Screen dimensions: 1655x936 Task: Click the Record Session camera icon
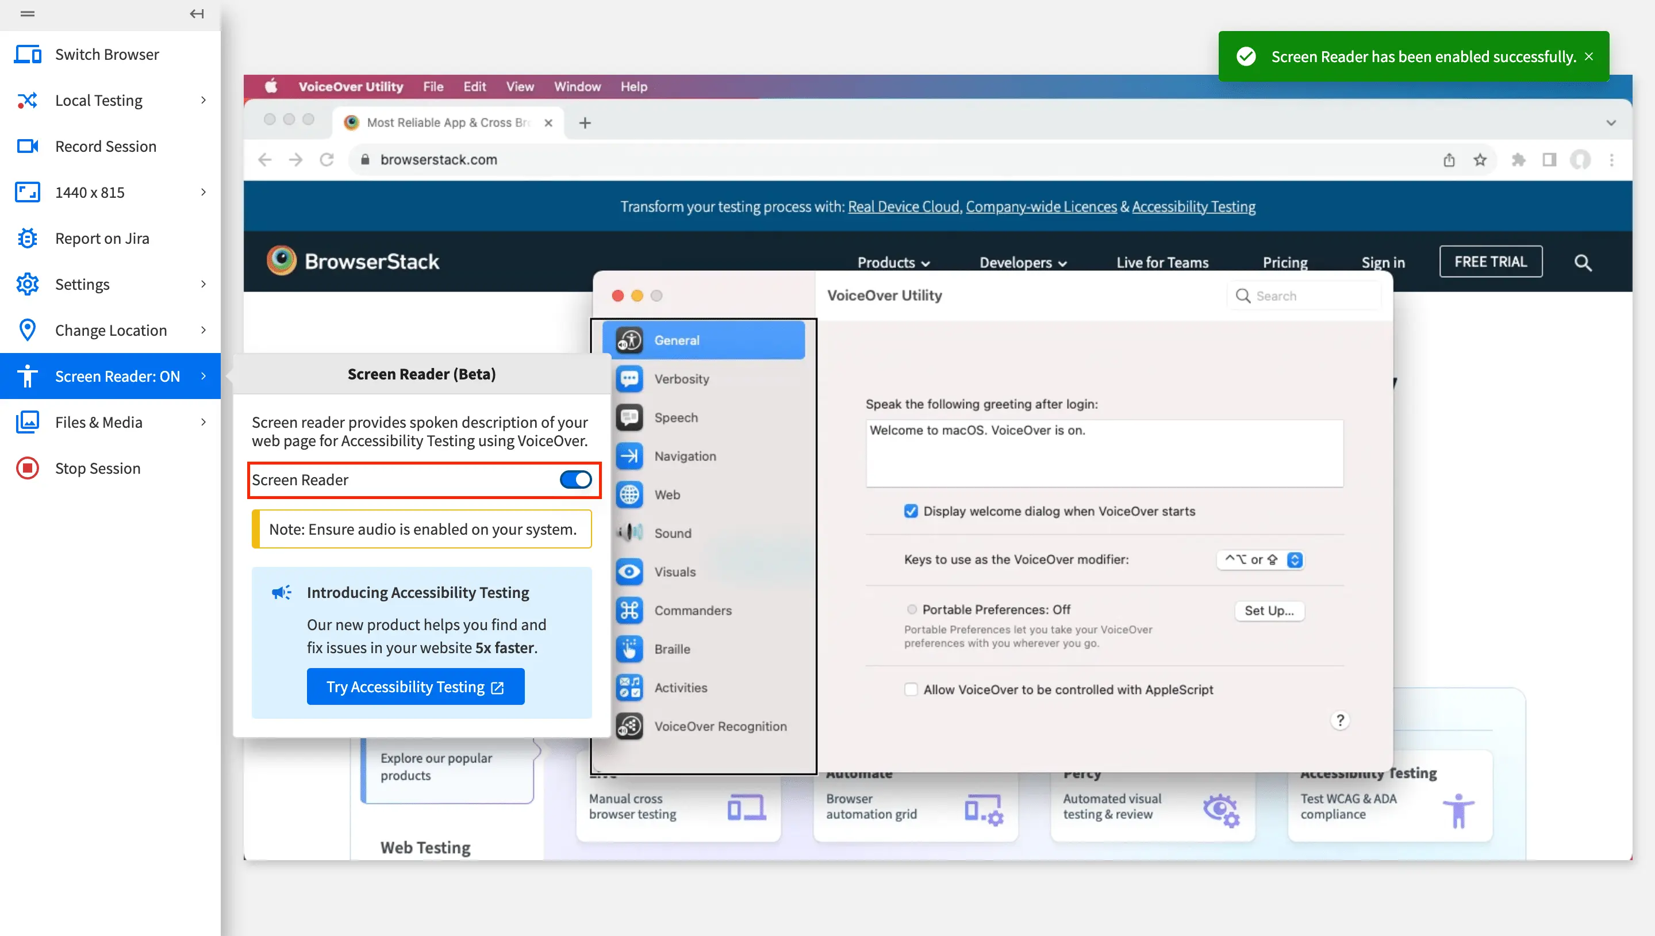[x=27, y=147]
